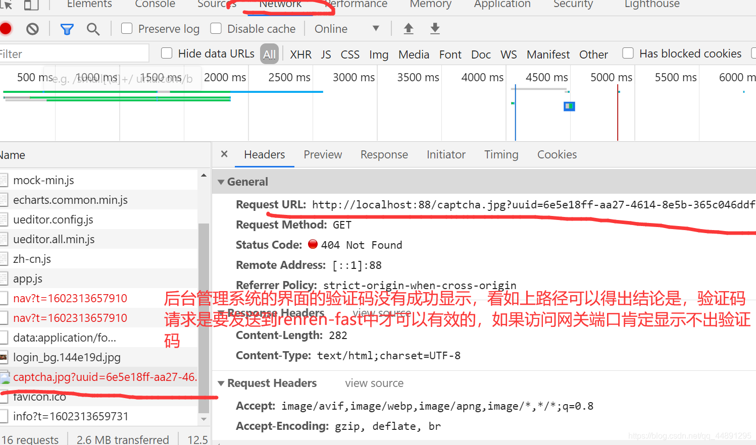Click the request list scroll up arrow

(204, 176)
